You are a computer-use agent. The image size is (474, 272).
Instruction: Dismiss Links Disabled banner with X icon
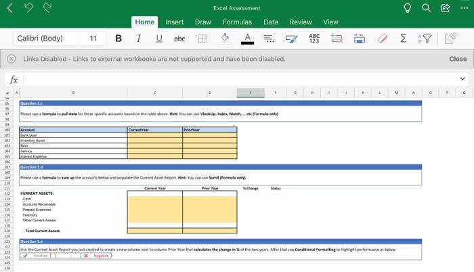[12, 59]
